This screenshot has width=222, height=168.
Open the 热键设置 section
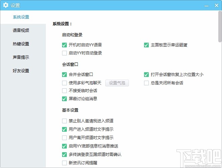click(21, 44)
